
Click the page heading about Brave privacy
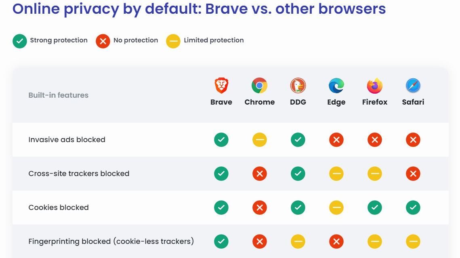pyautogui.click(x=199, y=9)
